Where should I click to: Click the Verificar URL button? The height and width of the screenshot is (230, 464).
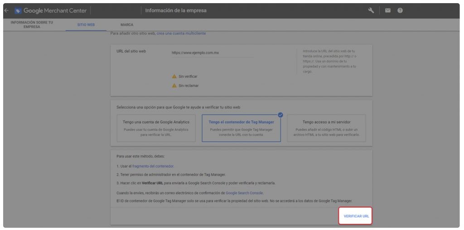(356, 216)
